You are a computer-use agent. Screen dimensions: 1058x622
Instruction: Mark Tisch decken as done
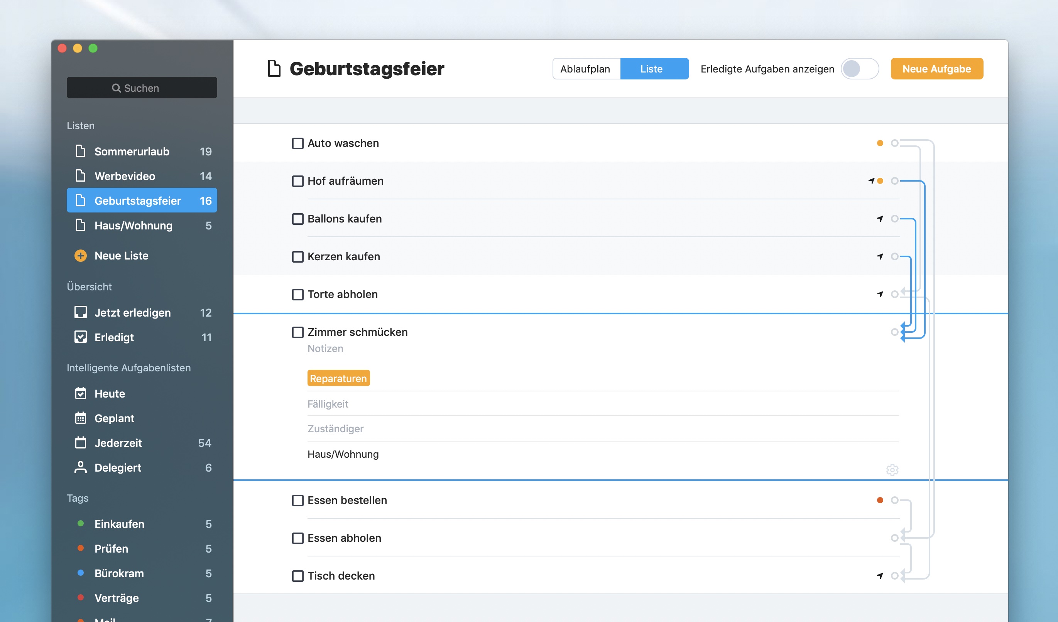click(x=297, y=576)
